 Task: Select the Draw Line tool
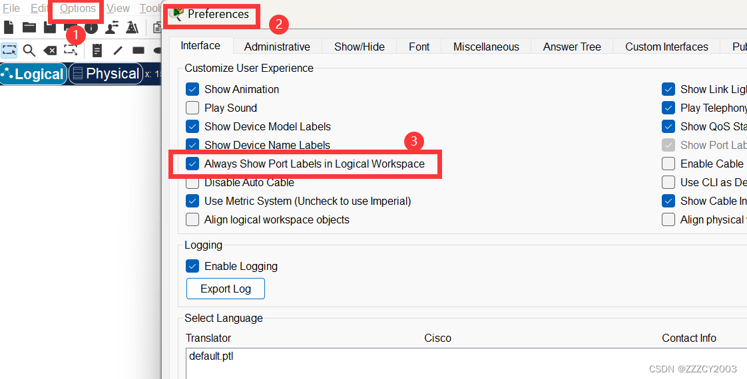pos(118,51)
